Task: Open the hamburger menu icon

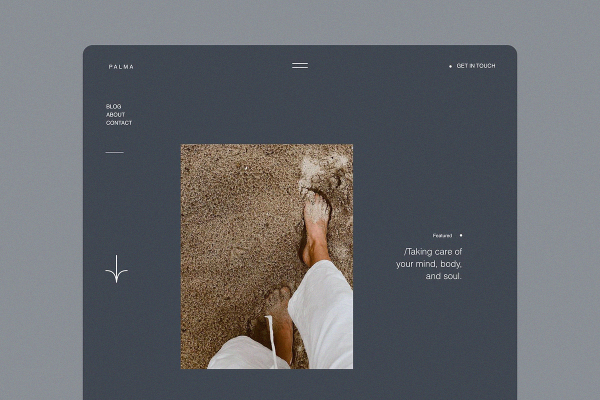Action: 300,65
